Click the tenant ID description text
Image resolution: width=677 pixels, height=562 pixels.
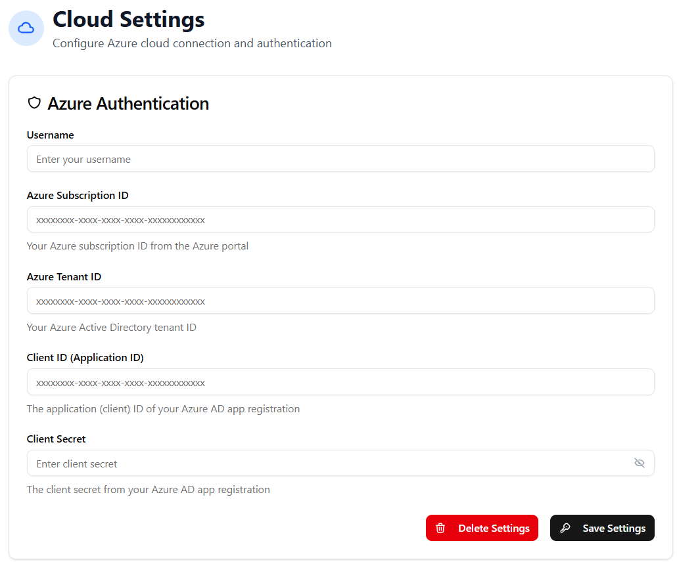click(x=111, y=327)
